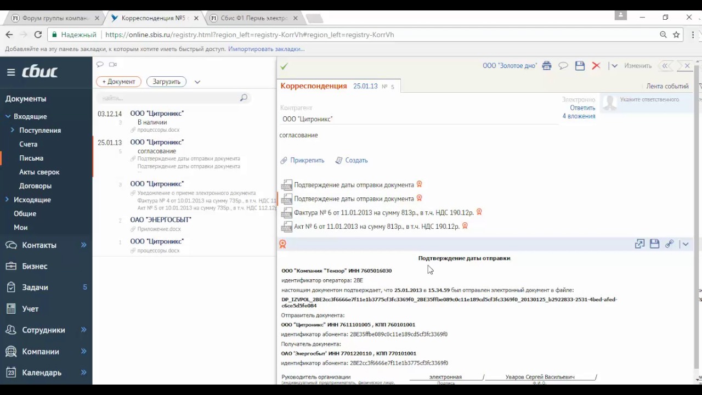Click the browser address bar URL
The width and height of the screenshot is (702, 395).
(250, 35)
